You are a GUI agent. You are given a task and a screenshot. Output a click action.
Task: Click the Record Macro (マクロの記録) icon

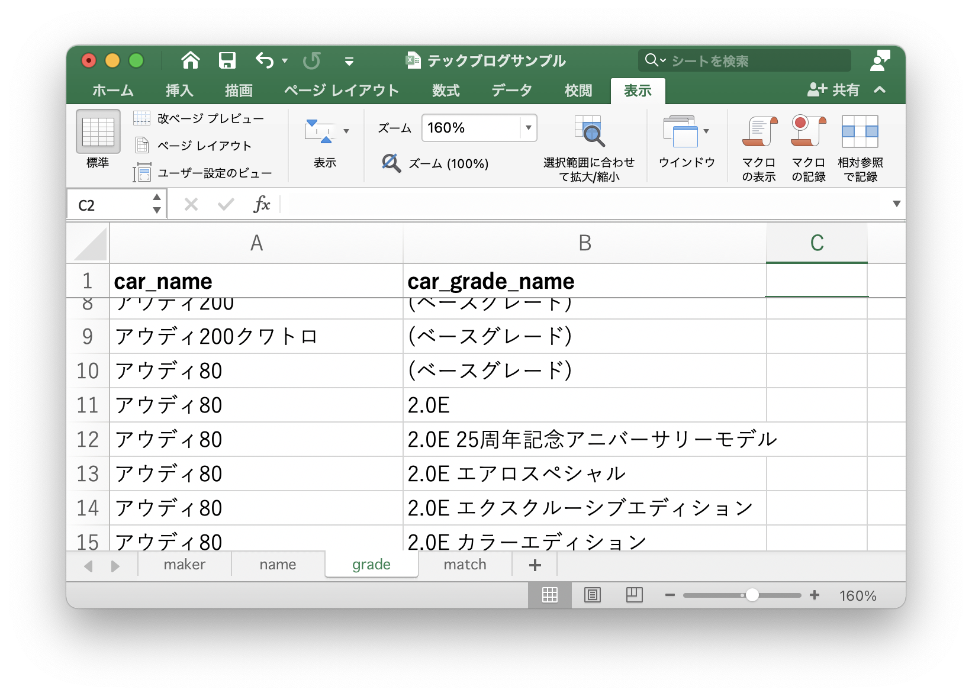808,132
